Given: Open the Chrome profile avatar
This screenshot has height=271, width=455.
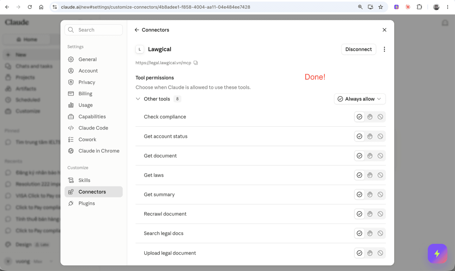Looking at the screenshot, I should pos(436,7).
